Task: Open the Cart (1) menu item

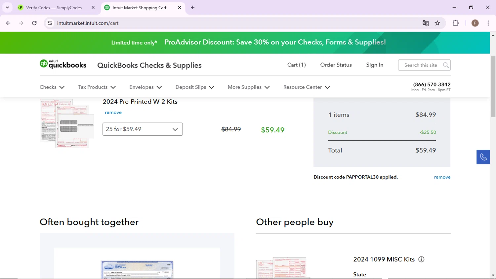Action: point(296,65)
